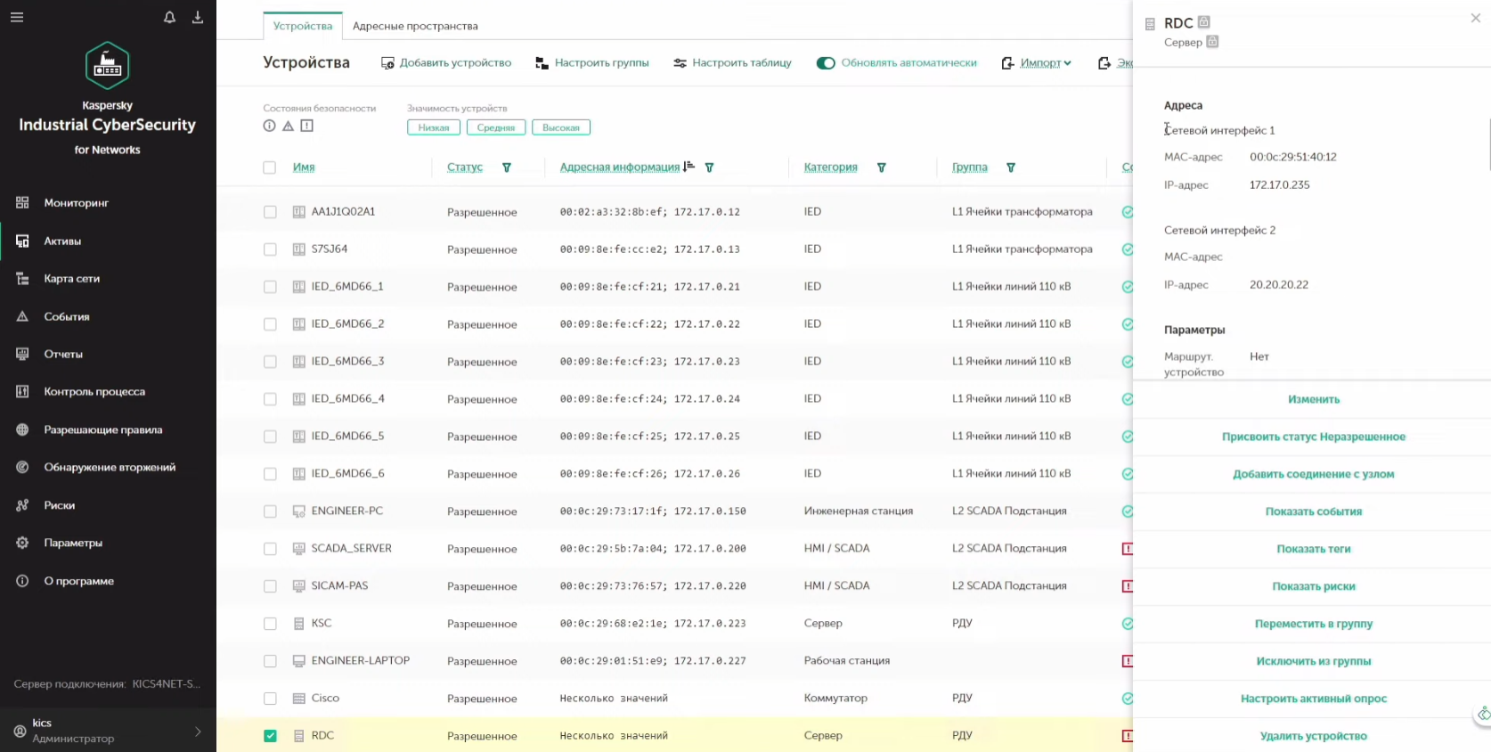Filter devices by Низкая importance
Viewport: 1491px width, 752px height.
point(434,127)
